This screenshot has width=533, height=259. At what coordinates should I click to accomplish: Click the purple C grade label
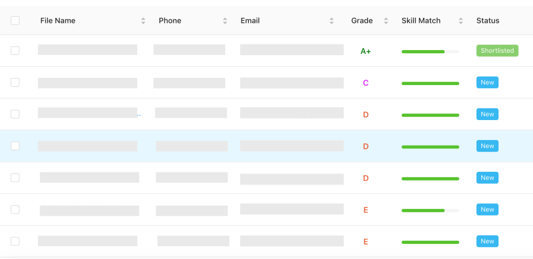click(x=365, y=83)
